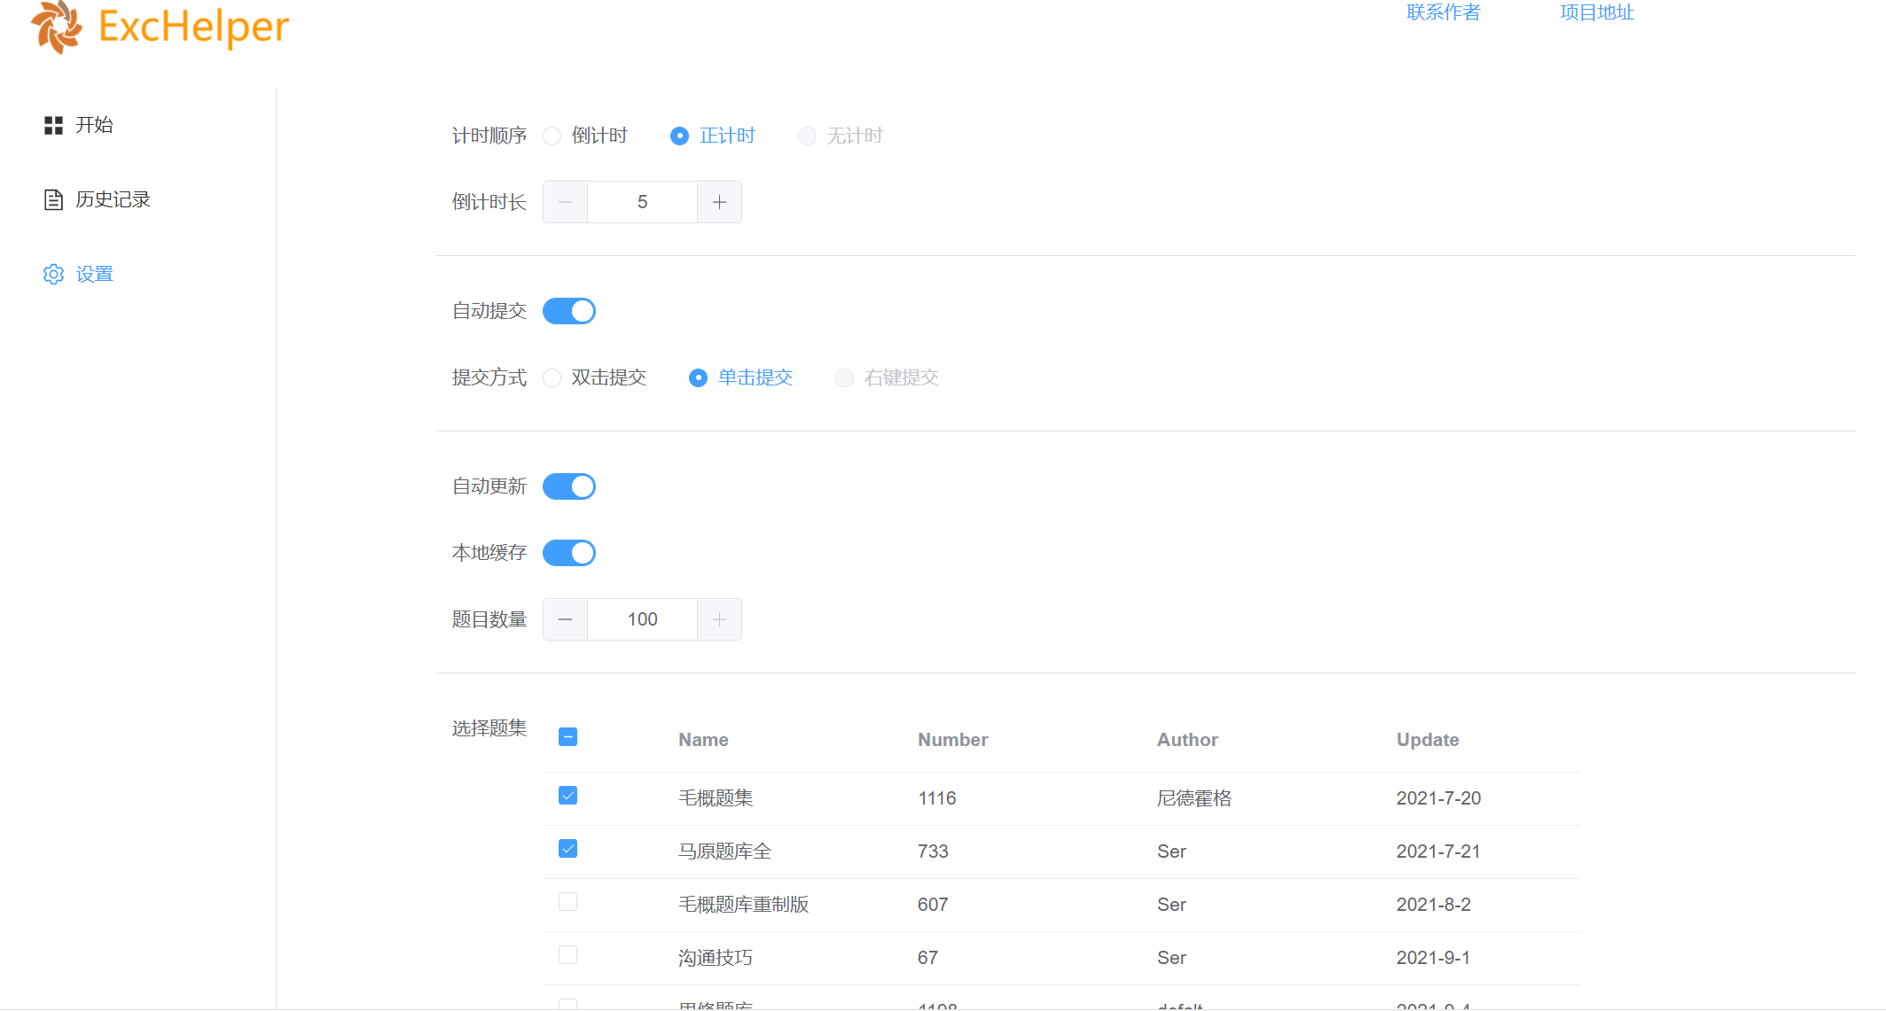This screenshot has height=1011, width=1886.
Task: Decrease the 题目数量 value with minus
Action: [565, 619]
